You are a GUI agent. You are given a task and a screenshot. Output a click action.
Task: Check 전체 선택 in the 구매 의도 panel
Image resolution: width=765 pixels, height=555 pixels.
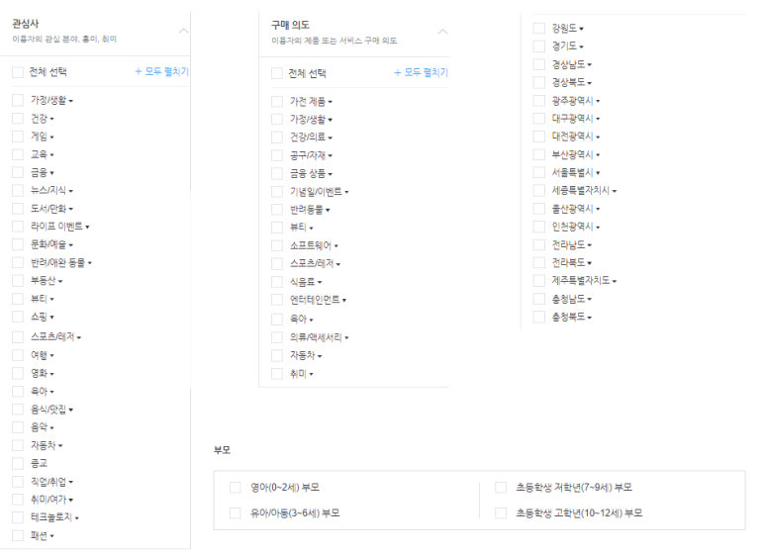pos(277,73)
